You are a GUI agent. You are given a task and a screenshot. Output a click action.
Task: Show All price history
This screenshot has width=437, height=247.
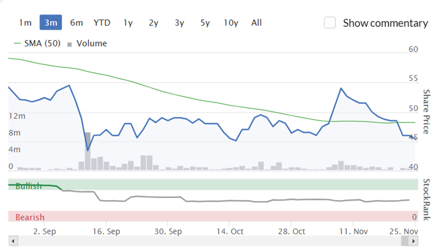point(257,23)
